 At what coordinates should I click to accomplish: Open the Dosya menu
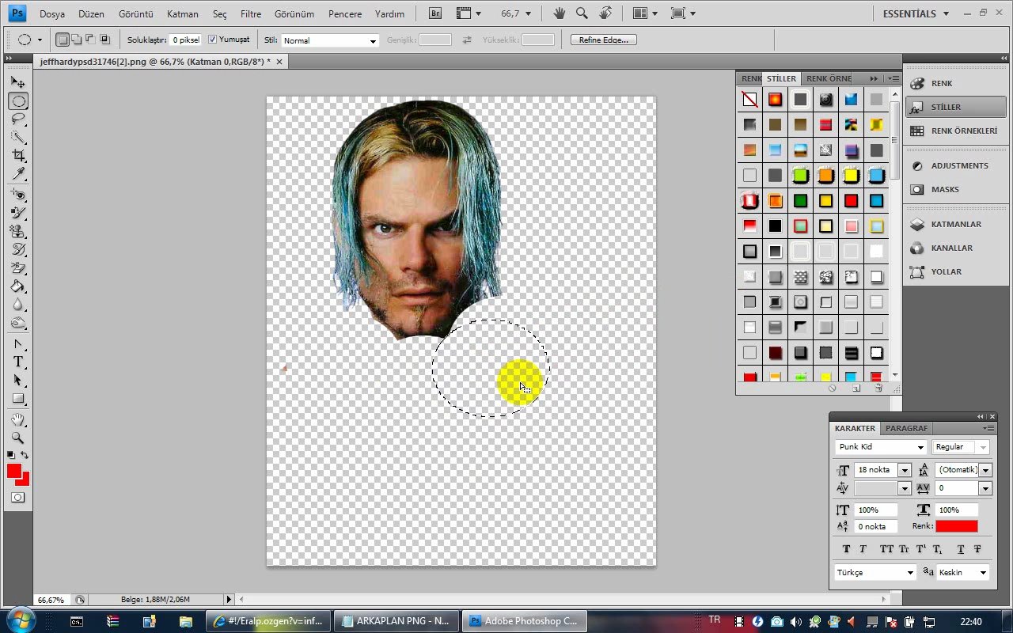(x=52, y=13)
